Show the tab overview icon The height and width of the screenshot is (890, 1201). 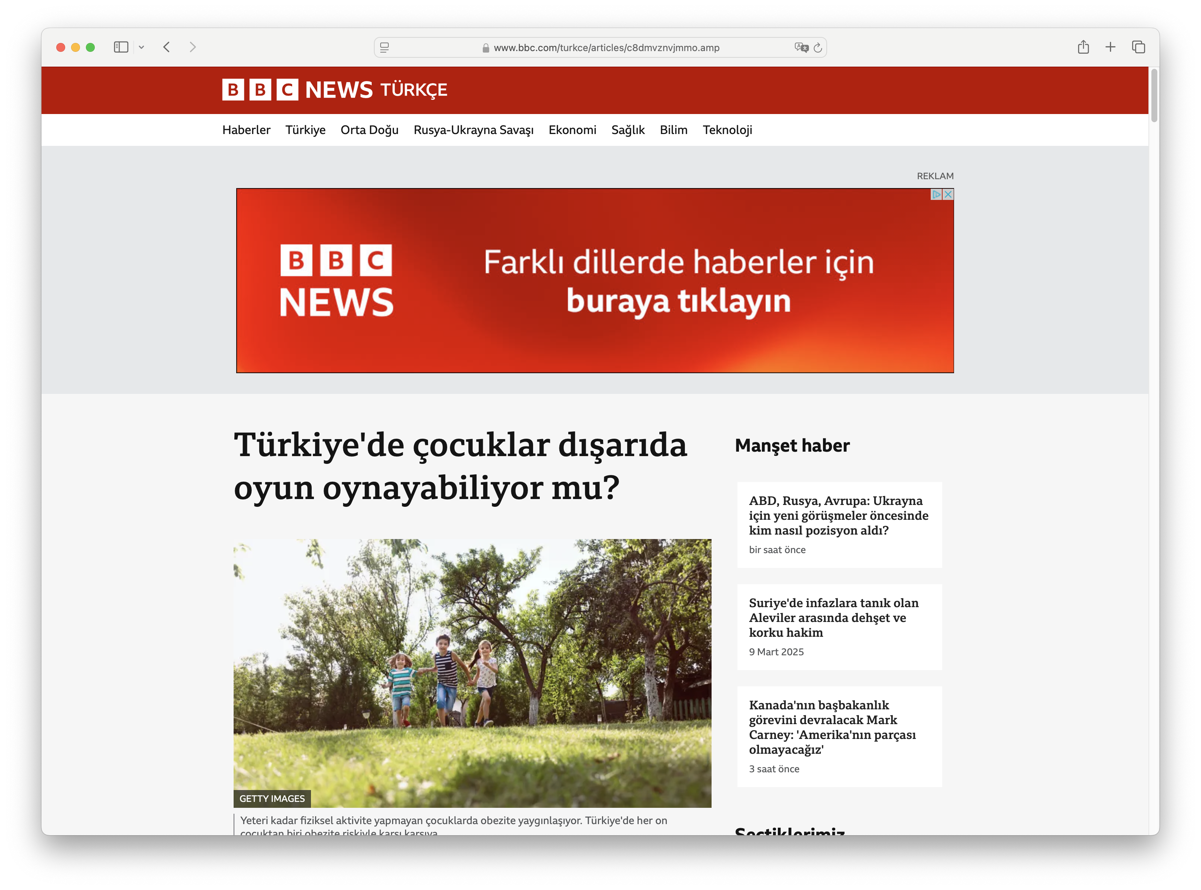(1138, 47)
